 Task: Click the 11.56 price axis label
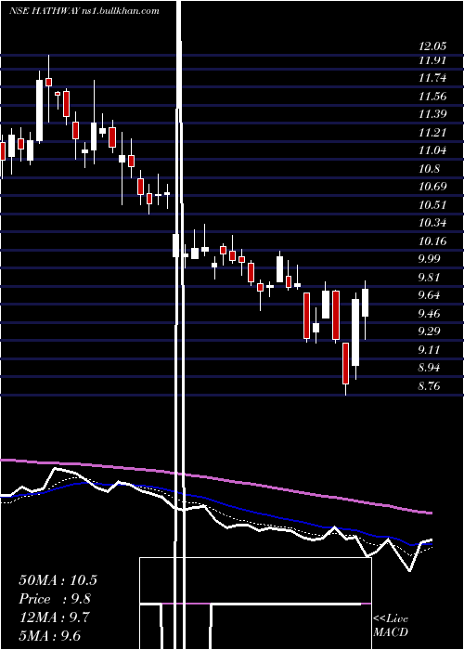[433, 97]
